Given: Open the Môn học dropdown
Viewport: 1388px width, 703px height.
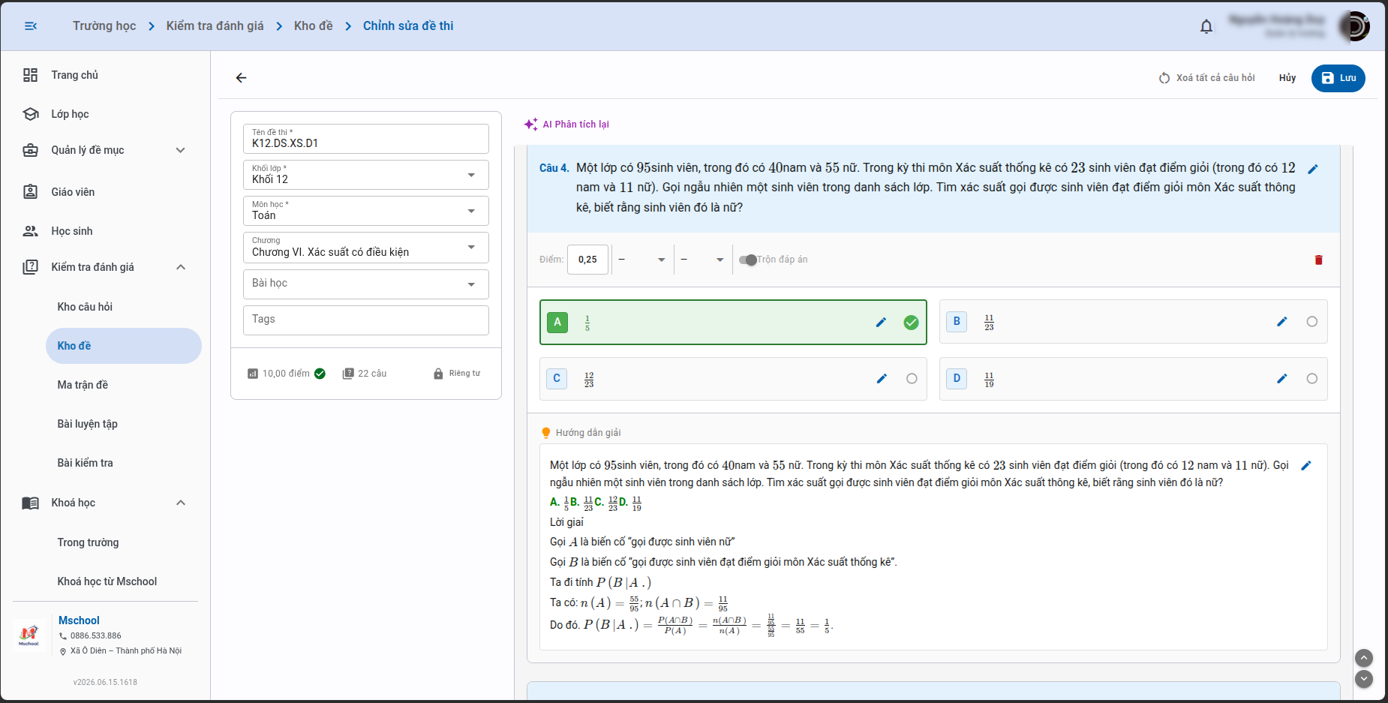Looking at the screenshot, I should 366,211.
